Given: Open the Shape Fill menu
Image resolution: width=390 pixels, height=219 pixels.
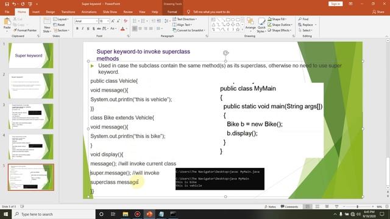Looking at the screenshot, I should [277, 19].
